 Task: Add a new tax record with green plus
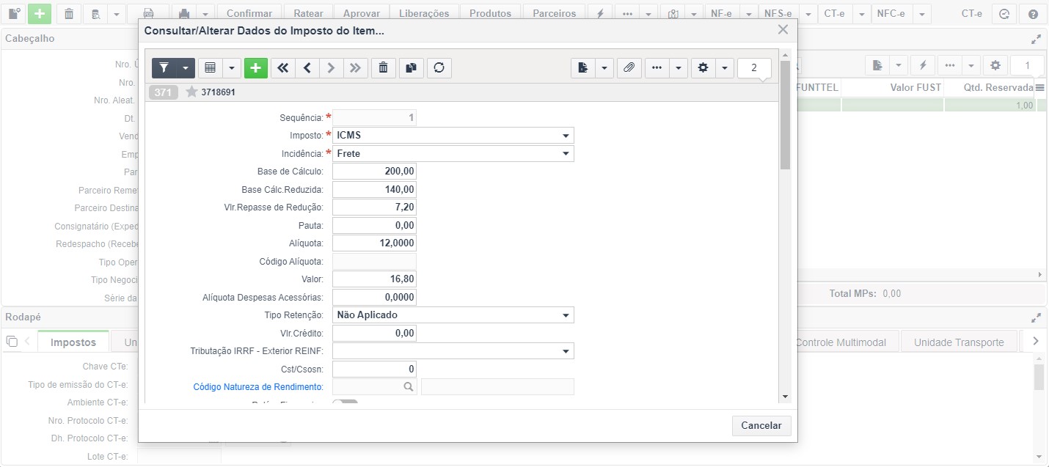255,67
